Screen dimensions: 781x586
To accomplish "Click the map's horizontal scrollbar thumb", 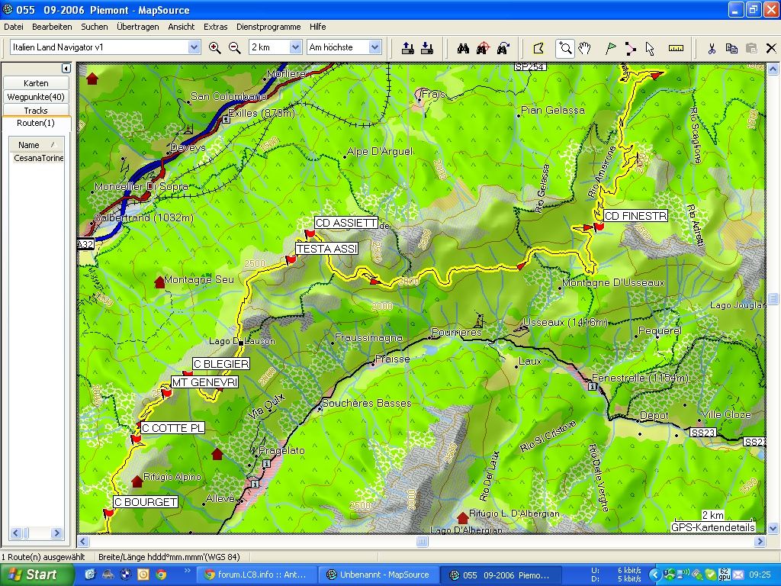I will (x=422, y=542).
